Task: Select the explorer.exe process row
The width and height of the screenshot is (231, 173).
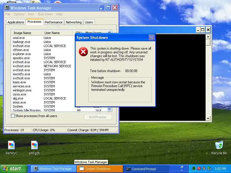Action: 43,54
